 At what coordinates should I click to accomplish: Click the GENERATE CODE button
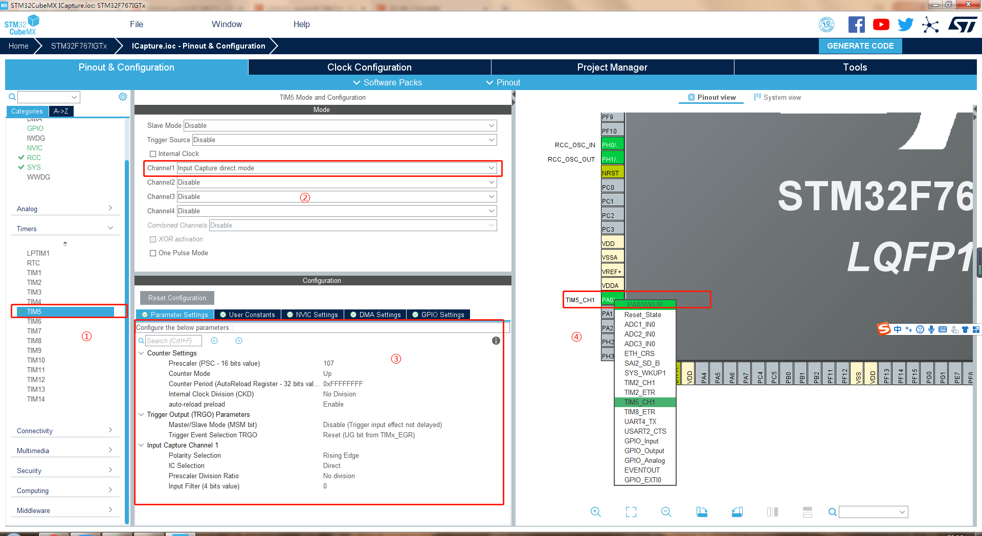[x=860, y=46]
